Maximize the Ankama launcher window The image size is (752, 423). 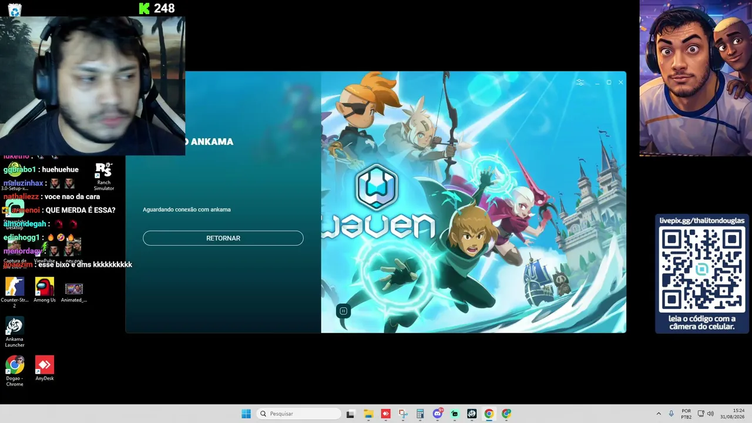tap(609, 82)
